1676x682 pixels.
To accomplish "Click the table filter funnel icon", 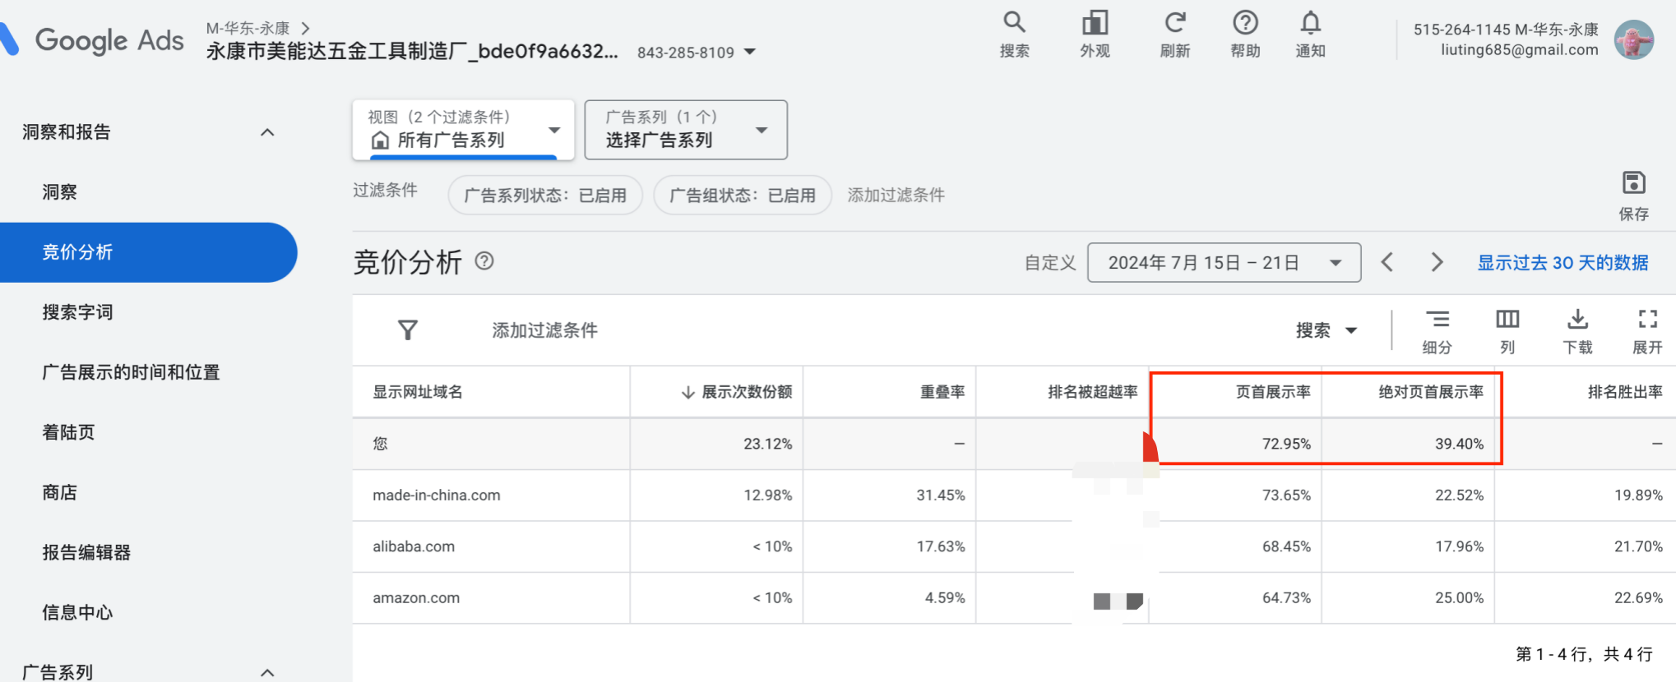I will click(408, 330).
